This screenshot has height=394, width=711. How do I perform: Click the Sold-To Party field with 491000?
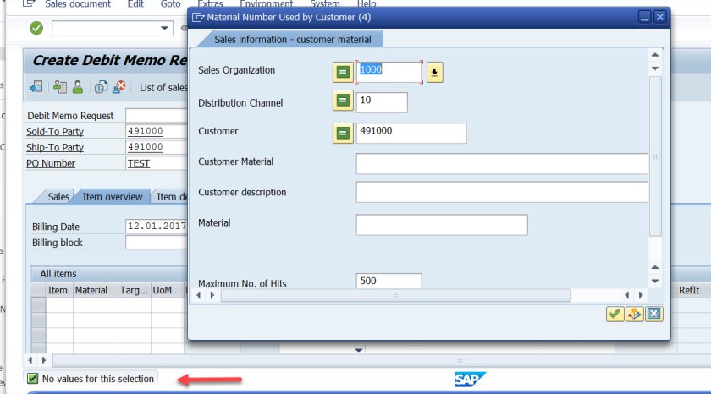pyautogui.click(x=156, y=131)
